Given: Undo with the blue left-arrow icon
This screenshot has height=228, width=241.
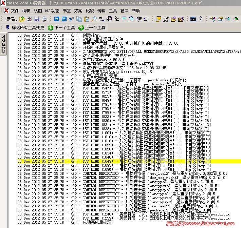Looking at the screenshot, I should pyautogui.click(x=57, y=19).
